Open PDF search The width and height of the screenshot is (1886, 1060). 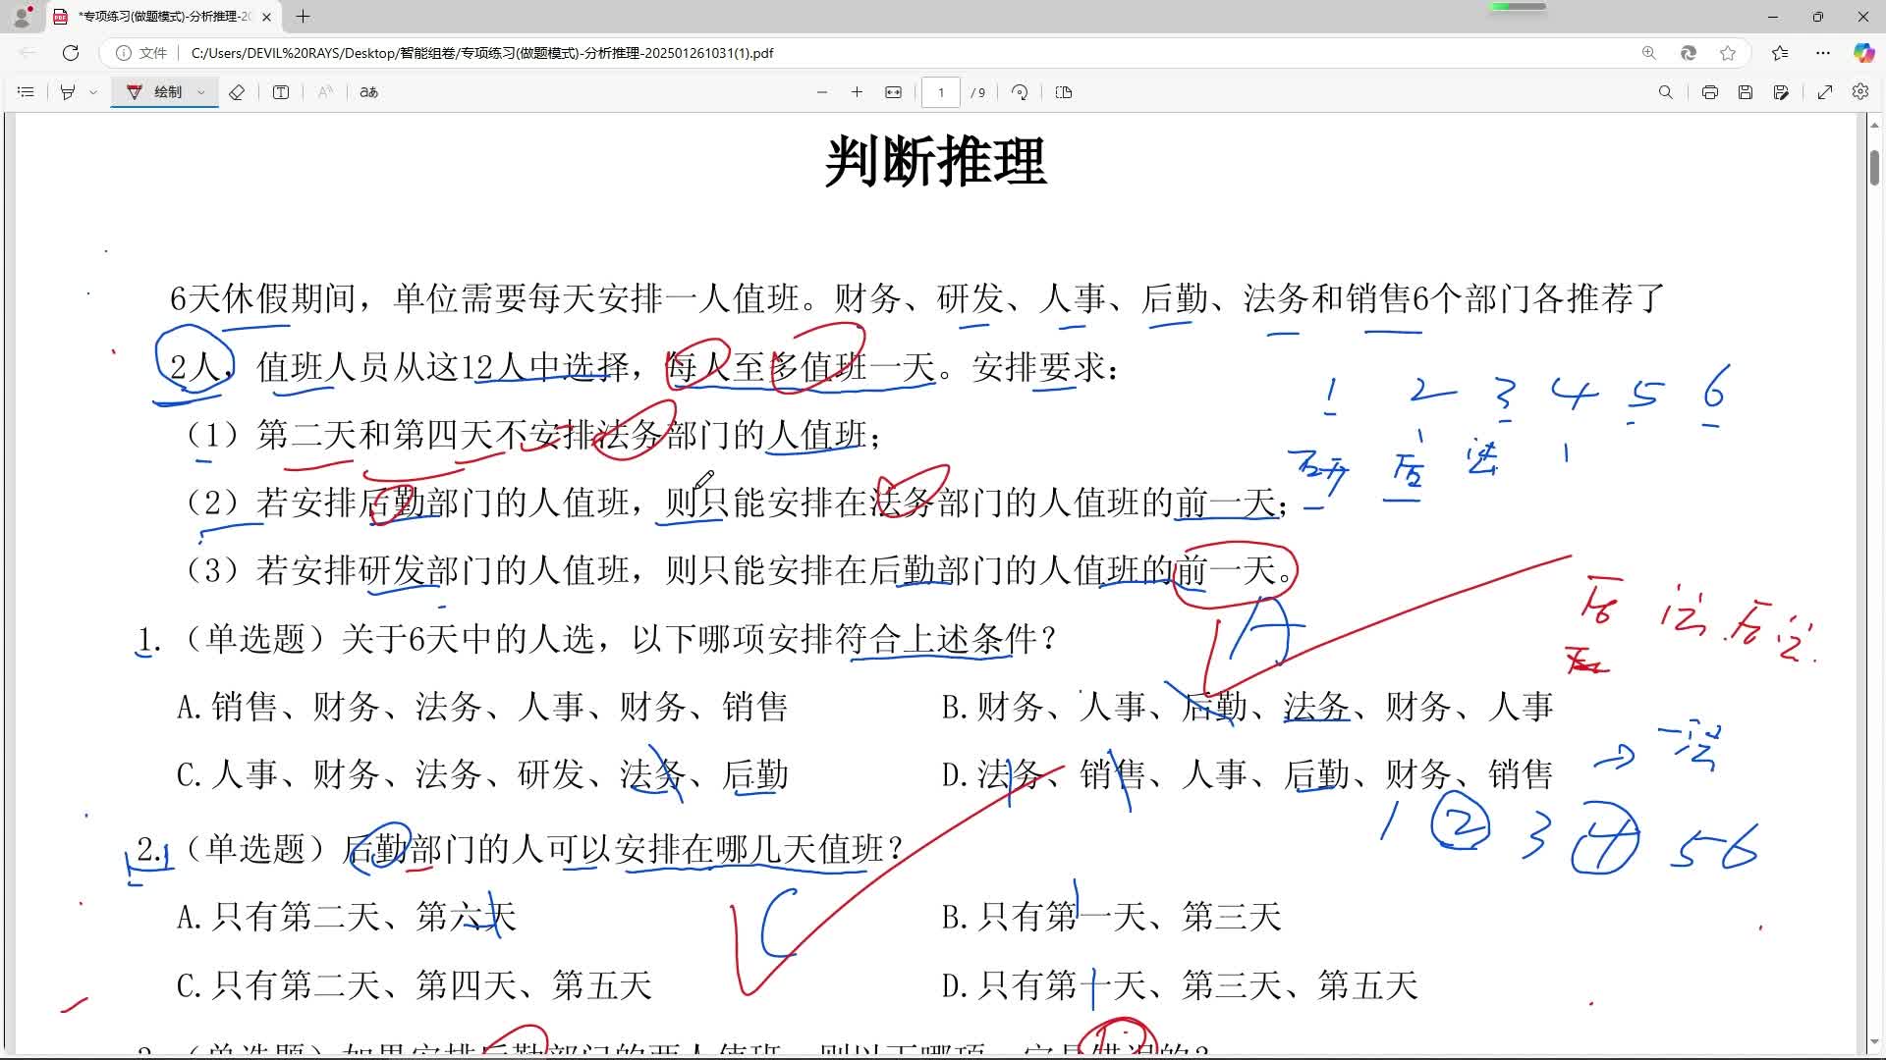pyautogui.click(x=1665, y=91)
